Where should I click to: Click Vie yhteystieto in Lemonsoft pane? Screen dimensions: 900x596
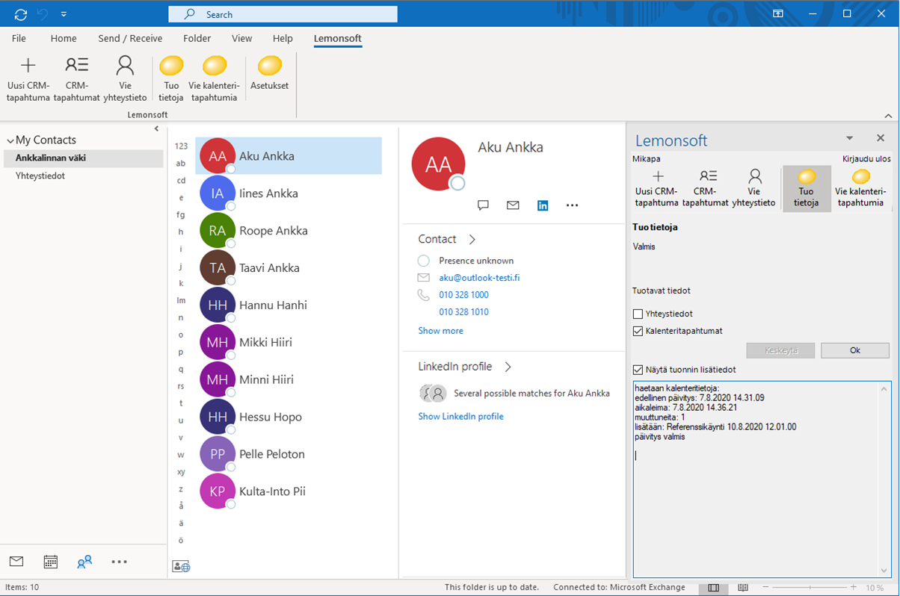coord(755,187)
